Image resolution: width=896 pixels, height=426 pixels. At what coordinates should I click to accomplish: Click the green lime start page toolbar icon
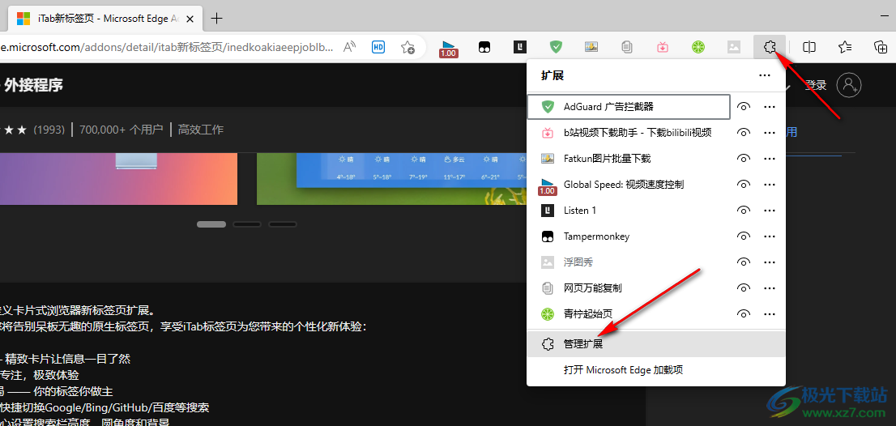tap(698, 47)
